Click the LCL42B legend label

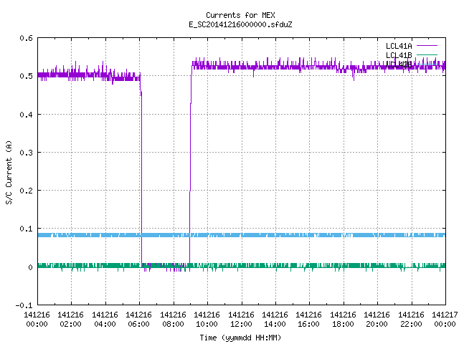(x=399, y=64)
